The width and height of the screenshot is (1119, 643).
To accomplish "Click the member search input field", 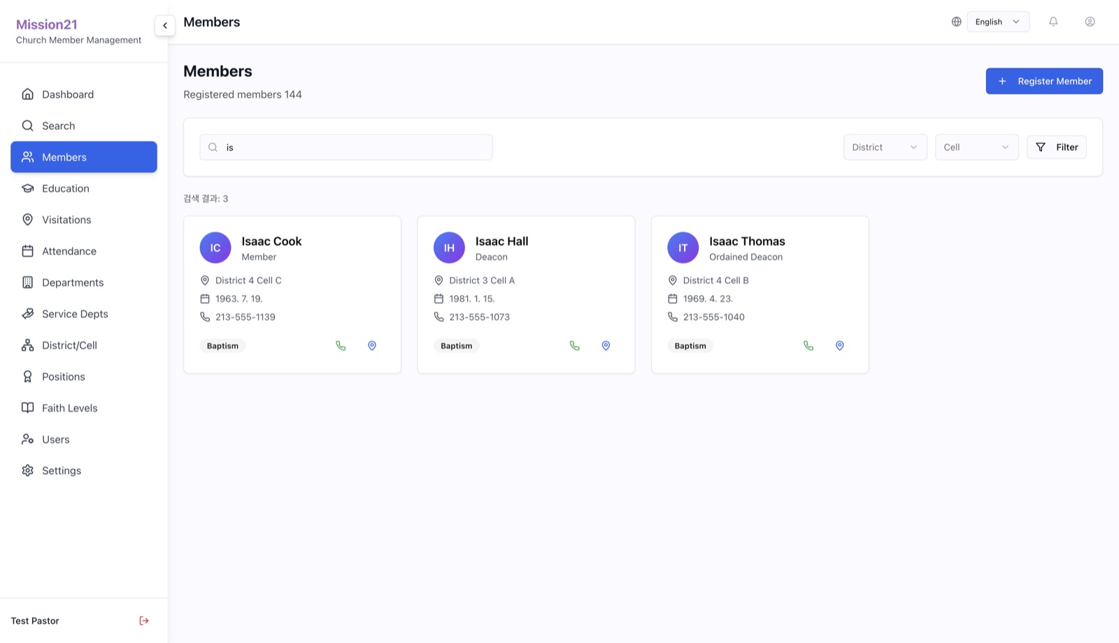I will [x=346, y=147].
